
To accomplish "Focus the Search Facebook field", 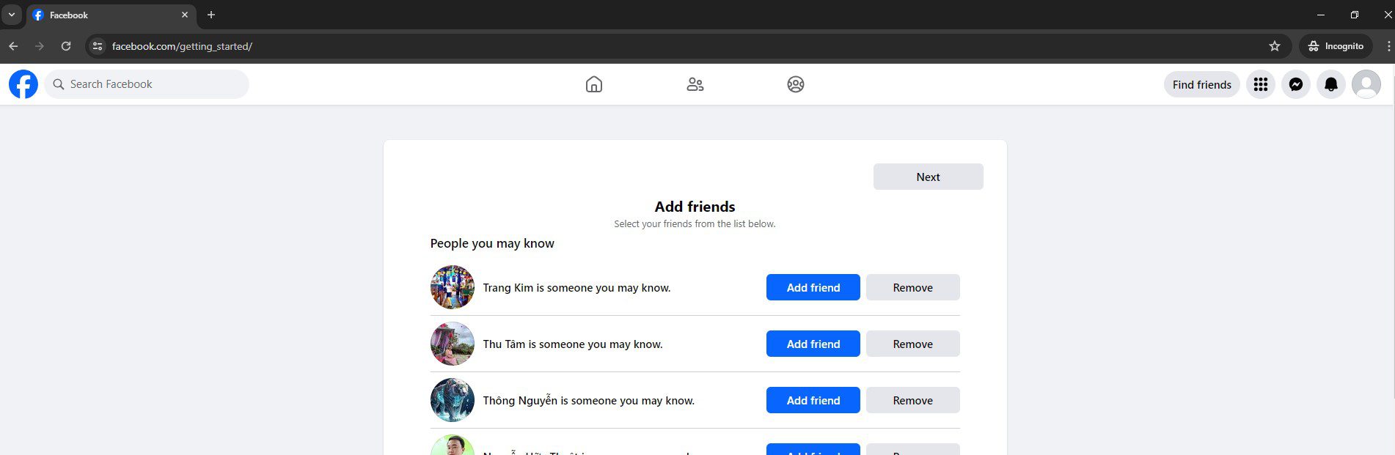I will [x=147, y=84].
